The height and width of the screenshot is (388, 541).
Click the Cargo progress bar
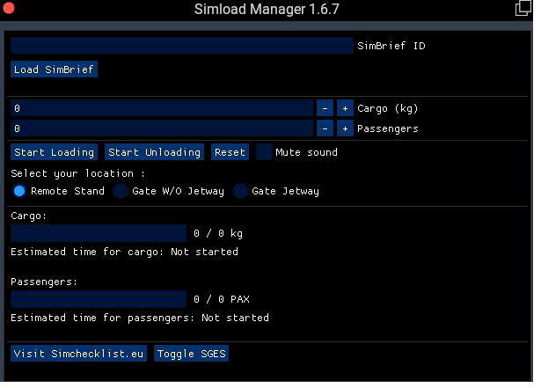[x=99, y=233]
